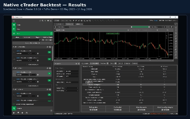
Task: Click first icon in sidebar bottom icon row
Action: click(x=14, y=113)
